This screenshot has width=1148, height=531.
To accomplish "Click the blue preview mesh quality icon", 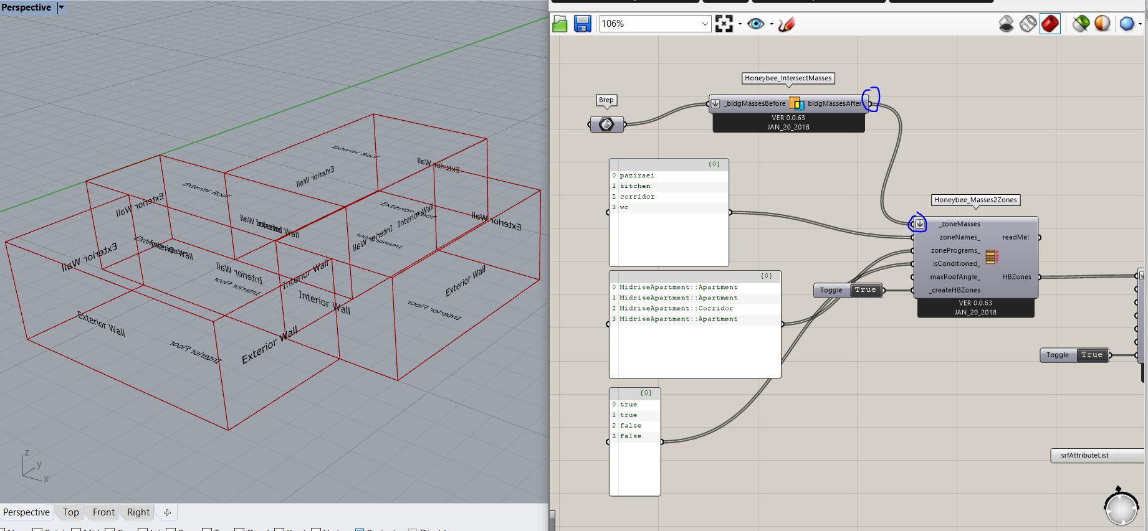I will [1127, 24].
